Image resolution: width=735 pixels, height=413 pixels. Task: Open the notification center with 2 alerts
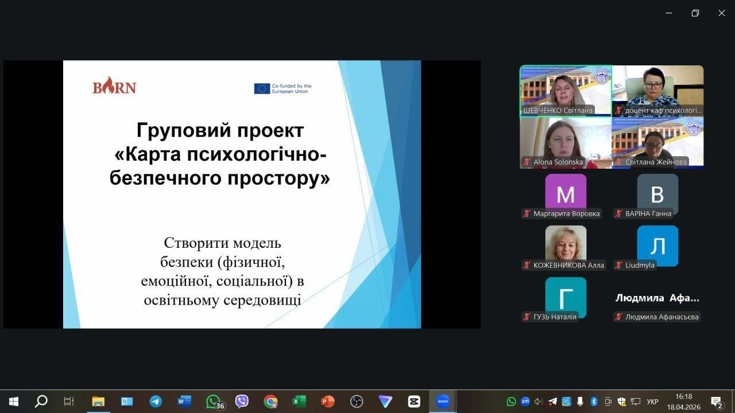717,402
